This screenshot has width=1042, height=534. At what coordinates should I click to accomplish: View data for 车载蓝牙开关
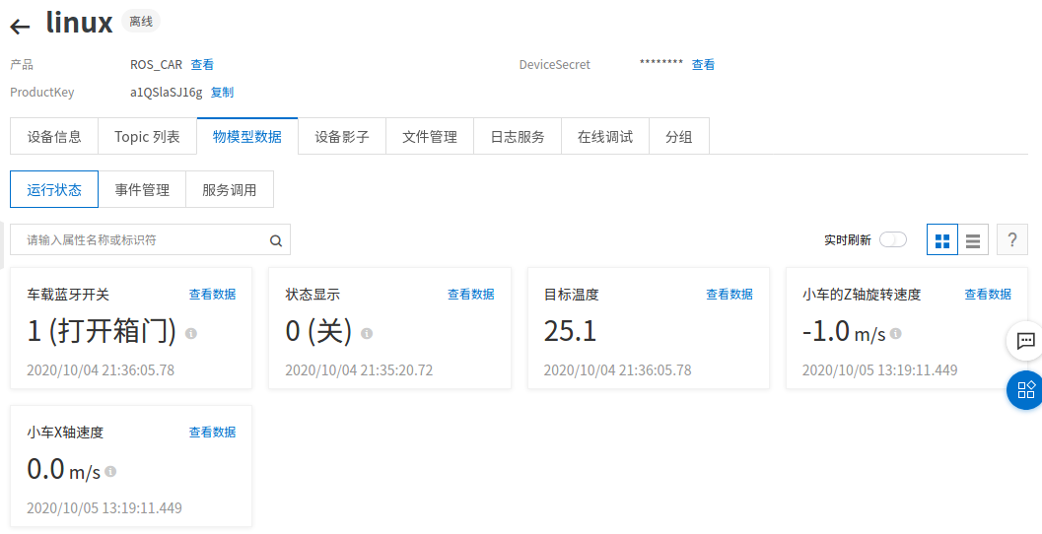[x=212, y=295]
